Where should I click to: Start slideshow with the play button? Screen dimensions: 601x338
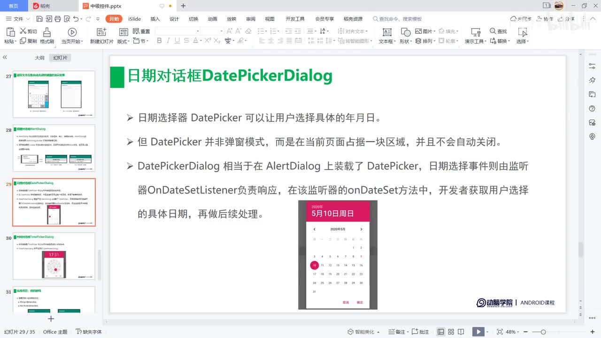point(478,332)
